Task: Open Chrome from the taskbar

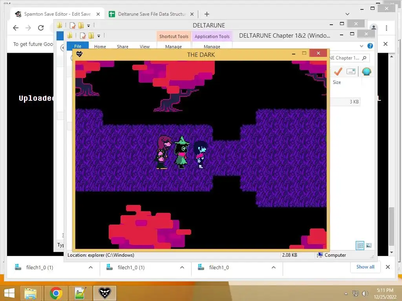Action: [56, 293]
